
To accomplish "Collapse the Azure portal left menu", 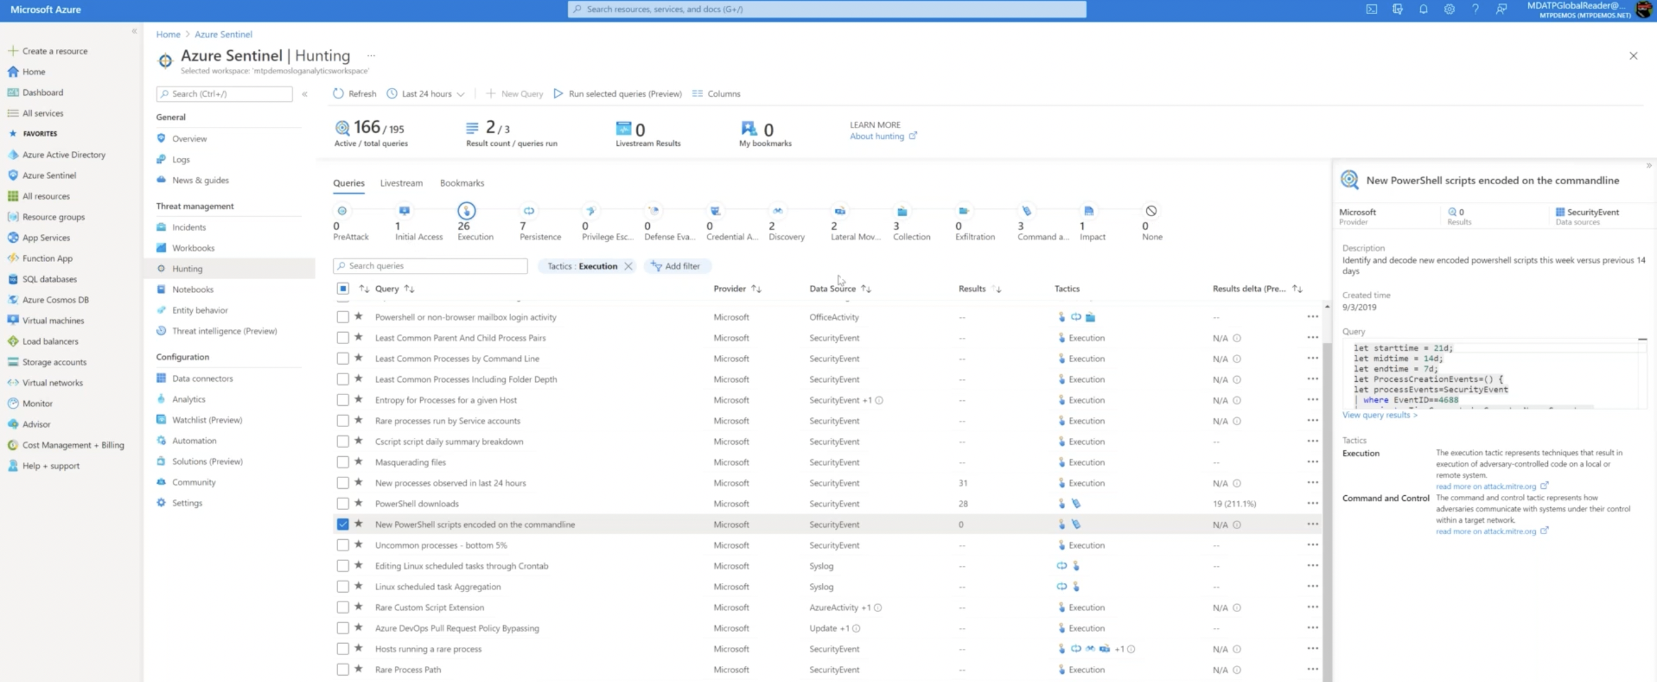I will pos(134,31).
